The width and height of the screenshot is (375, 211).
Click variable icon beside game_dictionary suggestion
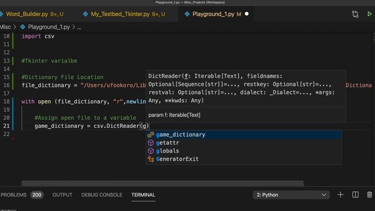coord(151,135)
